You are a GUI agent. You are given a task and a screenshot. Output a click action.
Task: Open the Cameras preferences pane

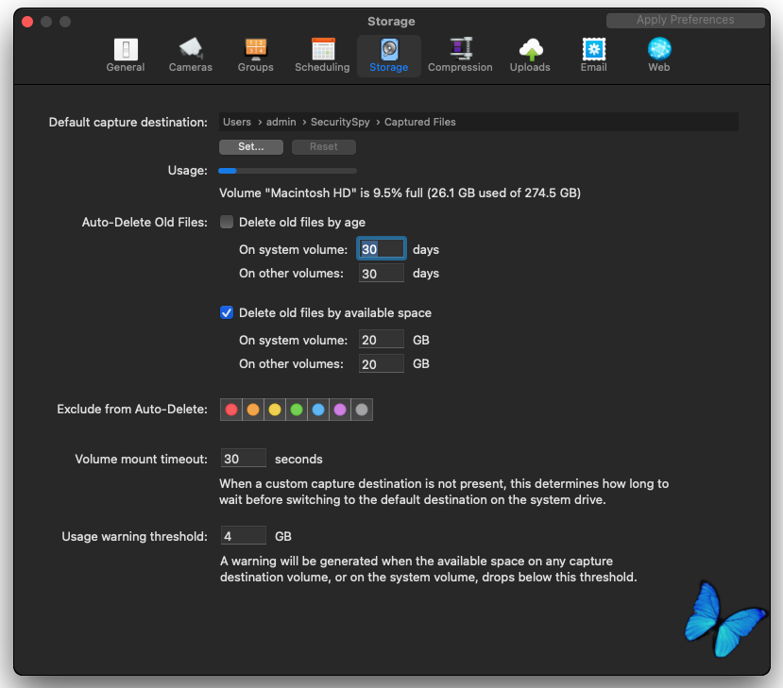[x=190, y=56]
